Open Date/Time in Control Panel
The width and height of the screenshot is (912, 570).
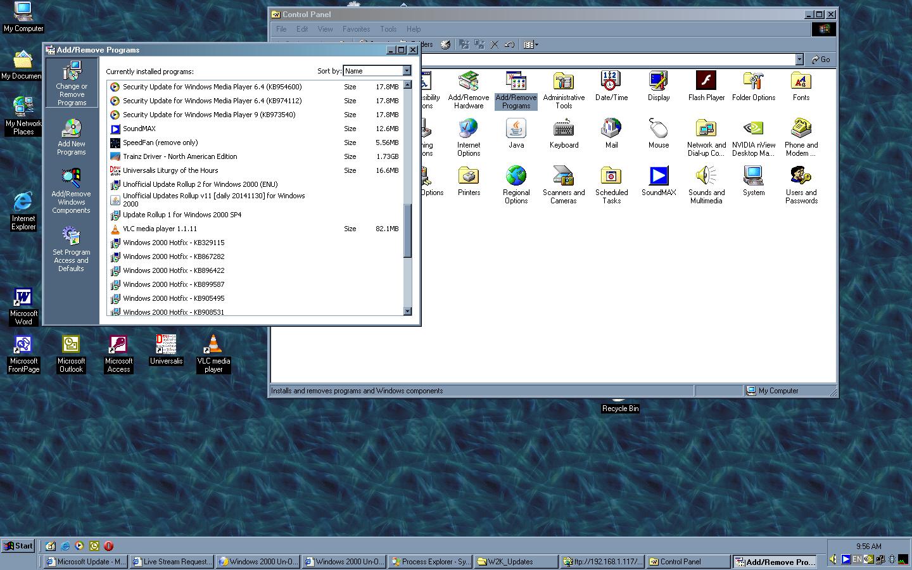[611, 86]
